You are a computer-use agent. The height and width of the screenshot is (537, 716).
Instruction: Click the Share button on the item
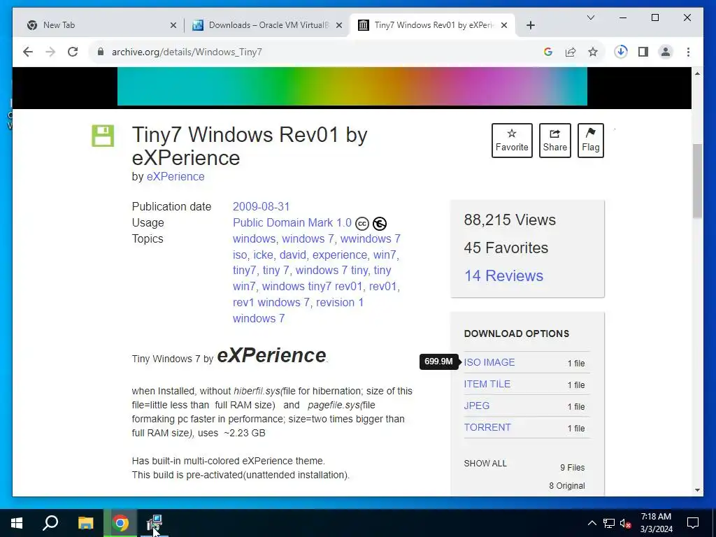coord(554,140)
